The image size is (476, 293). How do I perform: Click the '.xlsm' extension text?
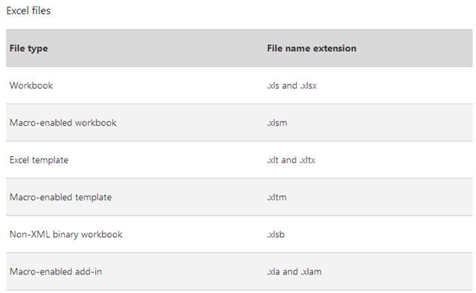tap(277, 123)
